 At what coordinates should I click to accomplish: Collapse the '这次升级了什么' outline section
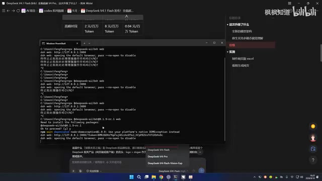(227, 25)
